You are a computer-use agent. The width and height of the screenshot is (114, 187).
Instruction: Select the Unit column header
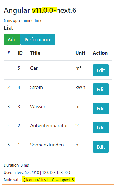click(x=80, y=53)
